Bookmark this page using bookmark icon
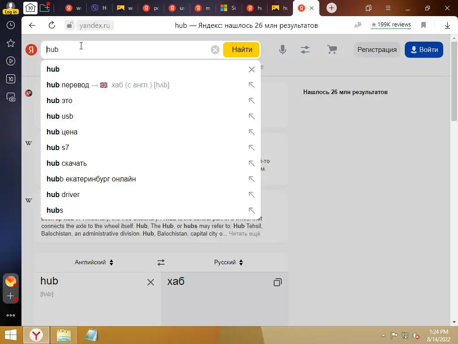The width and height of the screenshot is (458, 344). 424,26
